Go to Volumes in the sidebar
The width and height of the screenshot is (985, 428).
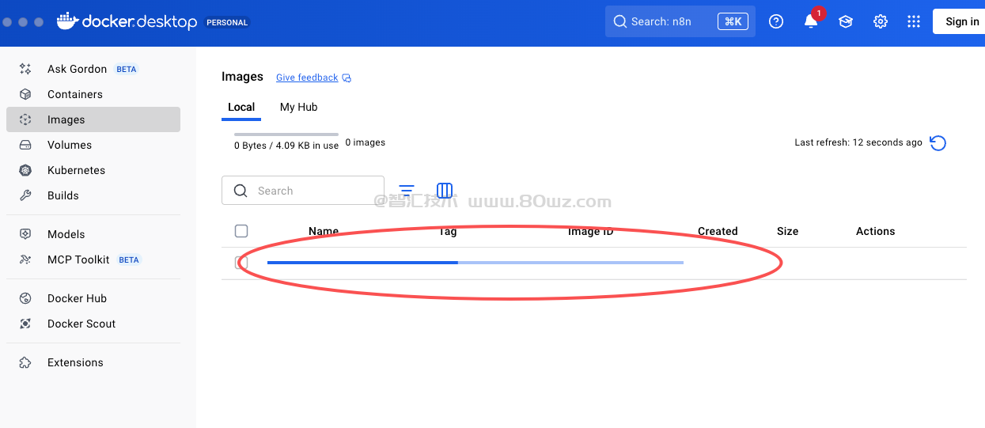70,145
